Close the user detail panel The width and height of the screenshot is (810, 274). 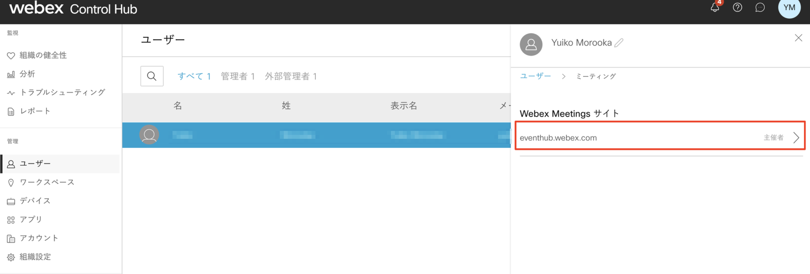click(798, 38)
